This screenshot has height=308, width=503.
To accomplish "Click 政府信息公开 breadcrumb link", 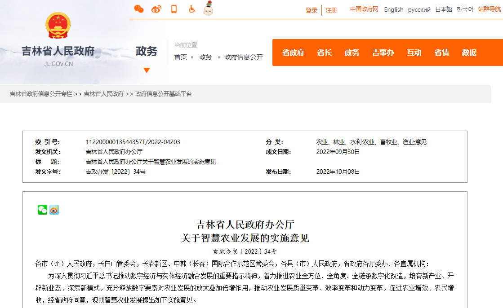I will tap(243, 57).
